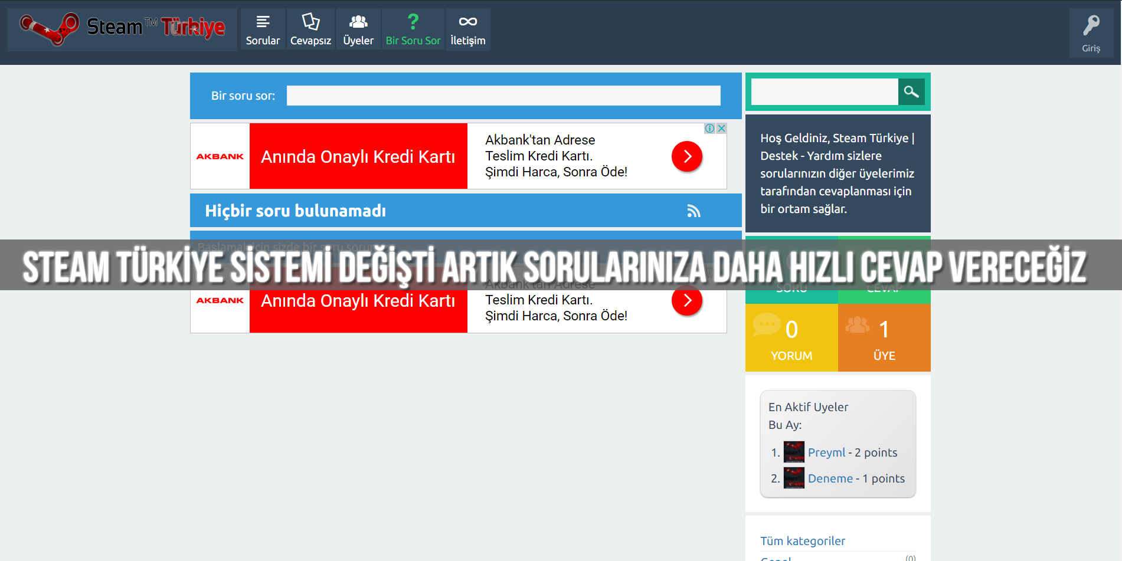The height and width of the screenshot is (561, 1122).
Task: Click Deneme's avatar thumbnail
Action: tap(794, 478)
